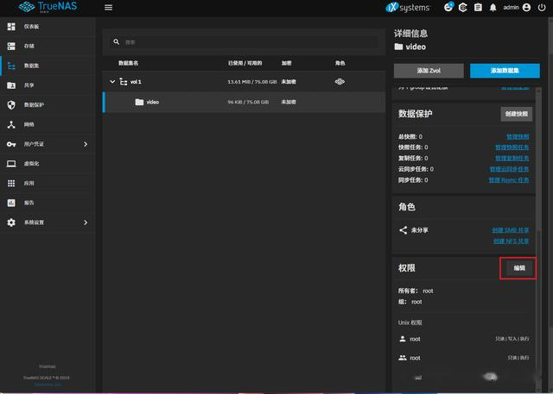Open the 仪表板 dashboard icon in sidebar
The image size is (553, 394).
pyautogui.click(x=11, y=27)
